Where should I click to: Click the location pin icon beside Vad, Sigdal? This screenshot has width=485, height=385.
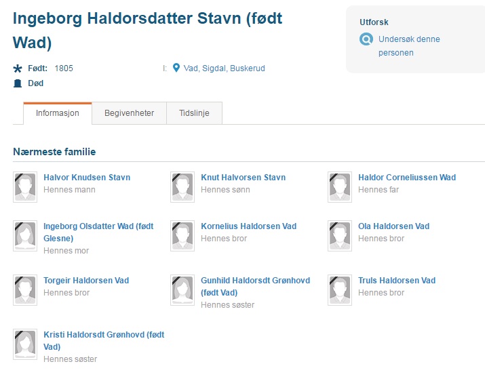[x=176, y=68]
